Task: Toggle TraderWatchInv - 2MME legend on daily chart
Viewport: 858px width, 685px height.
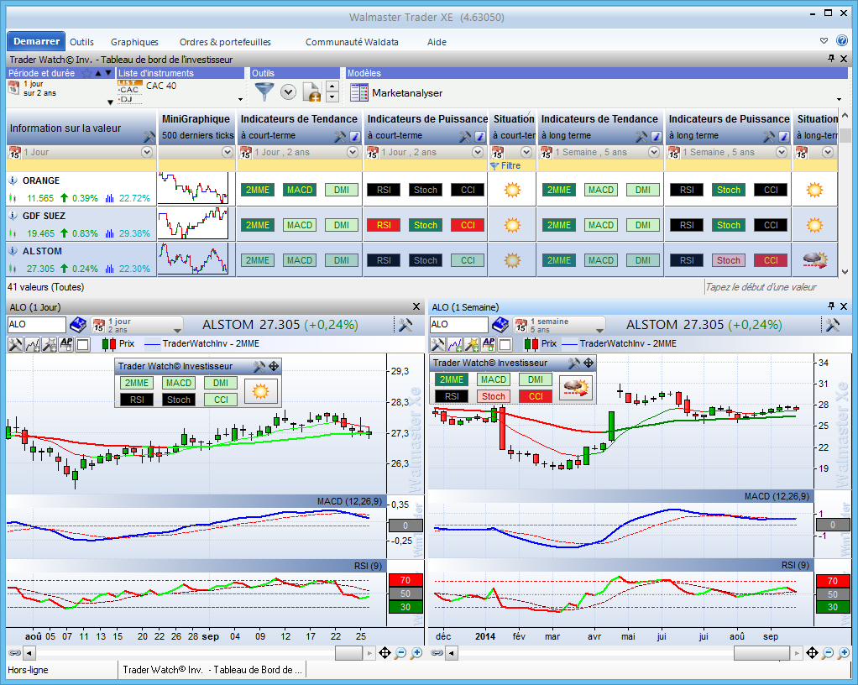Action: coord(202,343)
